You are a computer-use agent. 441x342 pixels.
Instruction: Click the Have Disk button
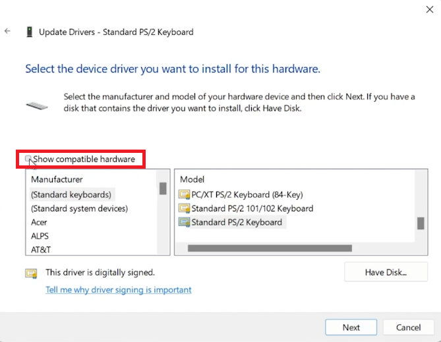pyautogui.click(x=386, y=271)
